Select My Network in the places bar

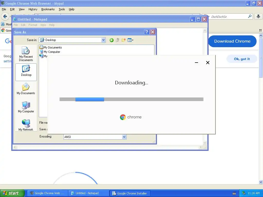(x=26, y=125)
